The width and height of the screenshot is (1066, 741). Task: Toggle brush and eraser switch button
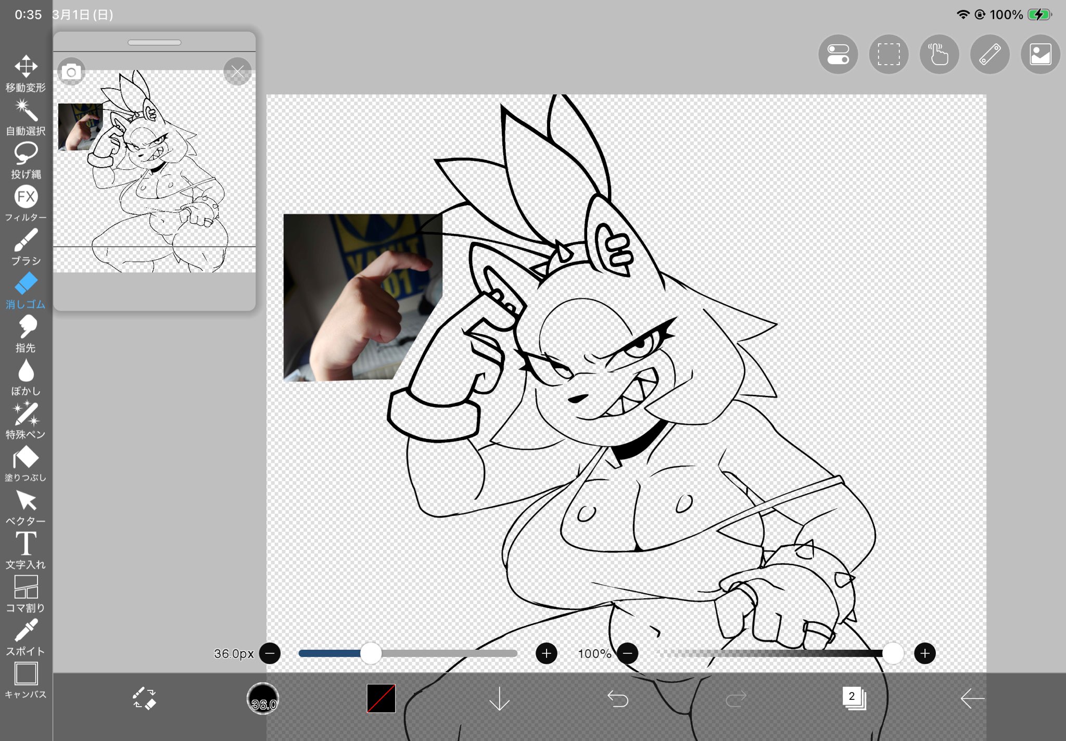(x=144, y=698)
